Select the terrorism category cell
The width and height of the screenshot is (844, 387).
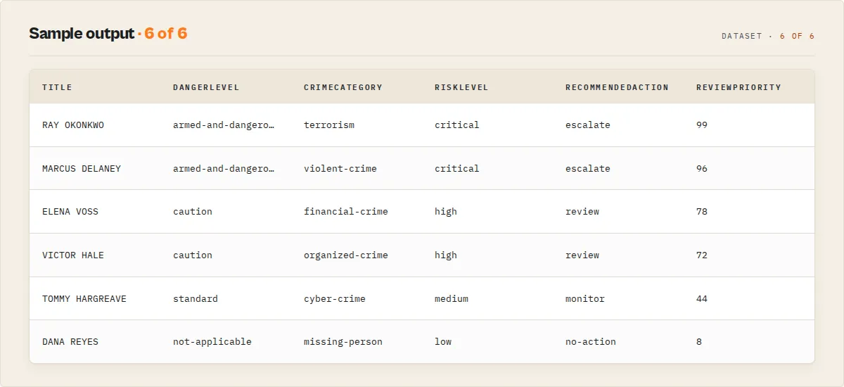(x=329, y=125)
